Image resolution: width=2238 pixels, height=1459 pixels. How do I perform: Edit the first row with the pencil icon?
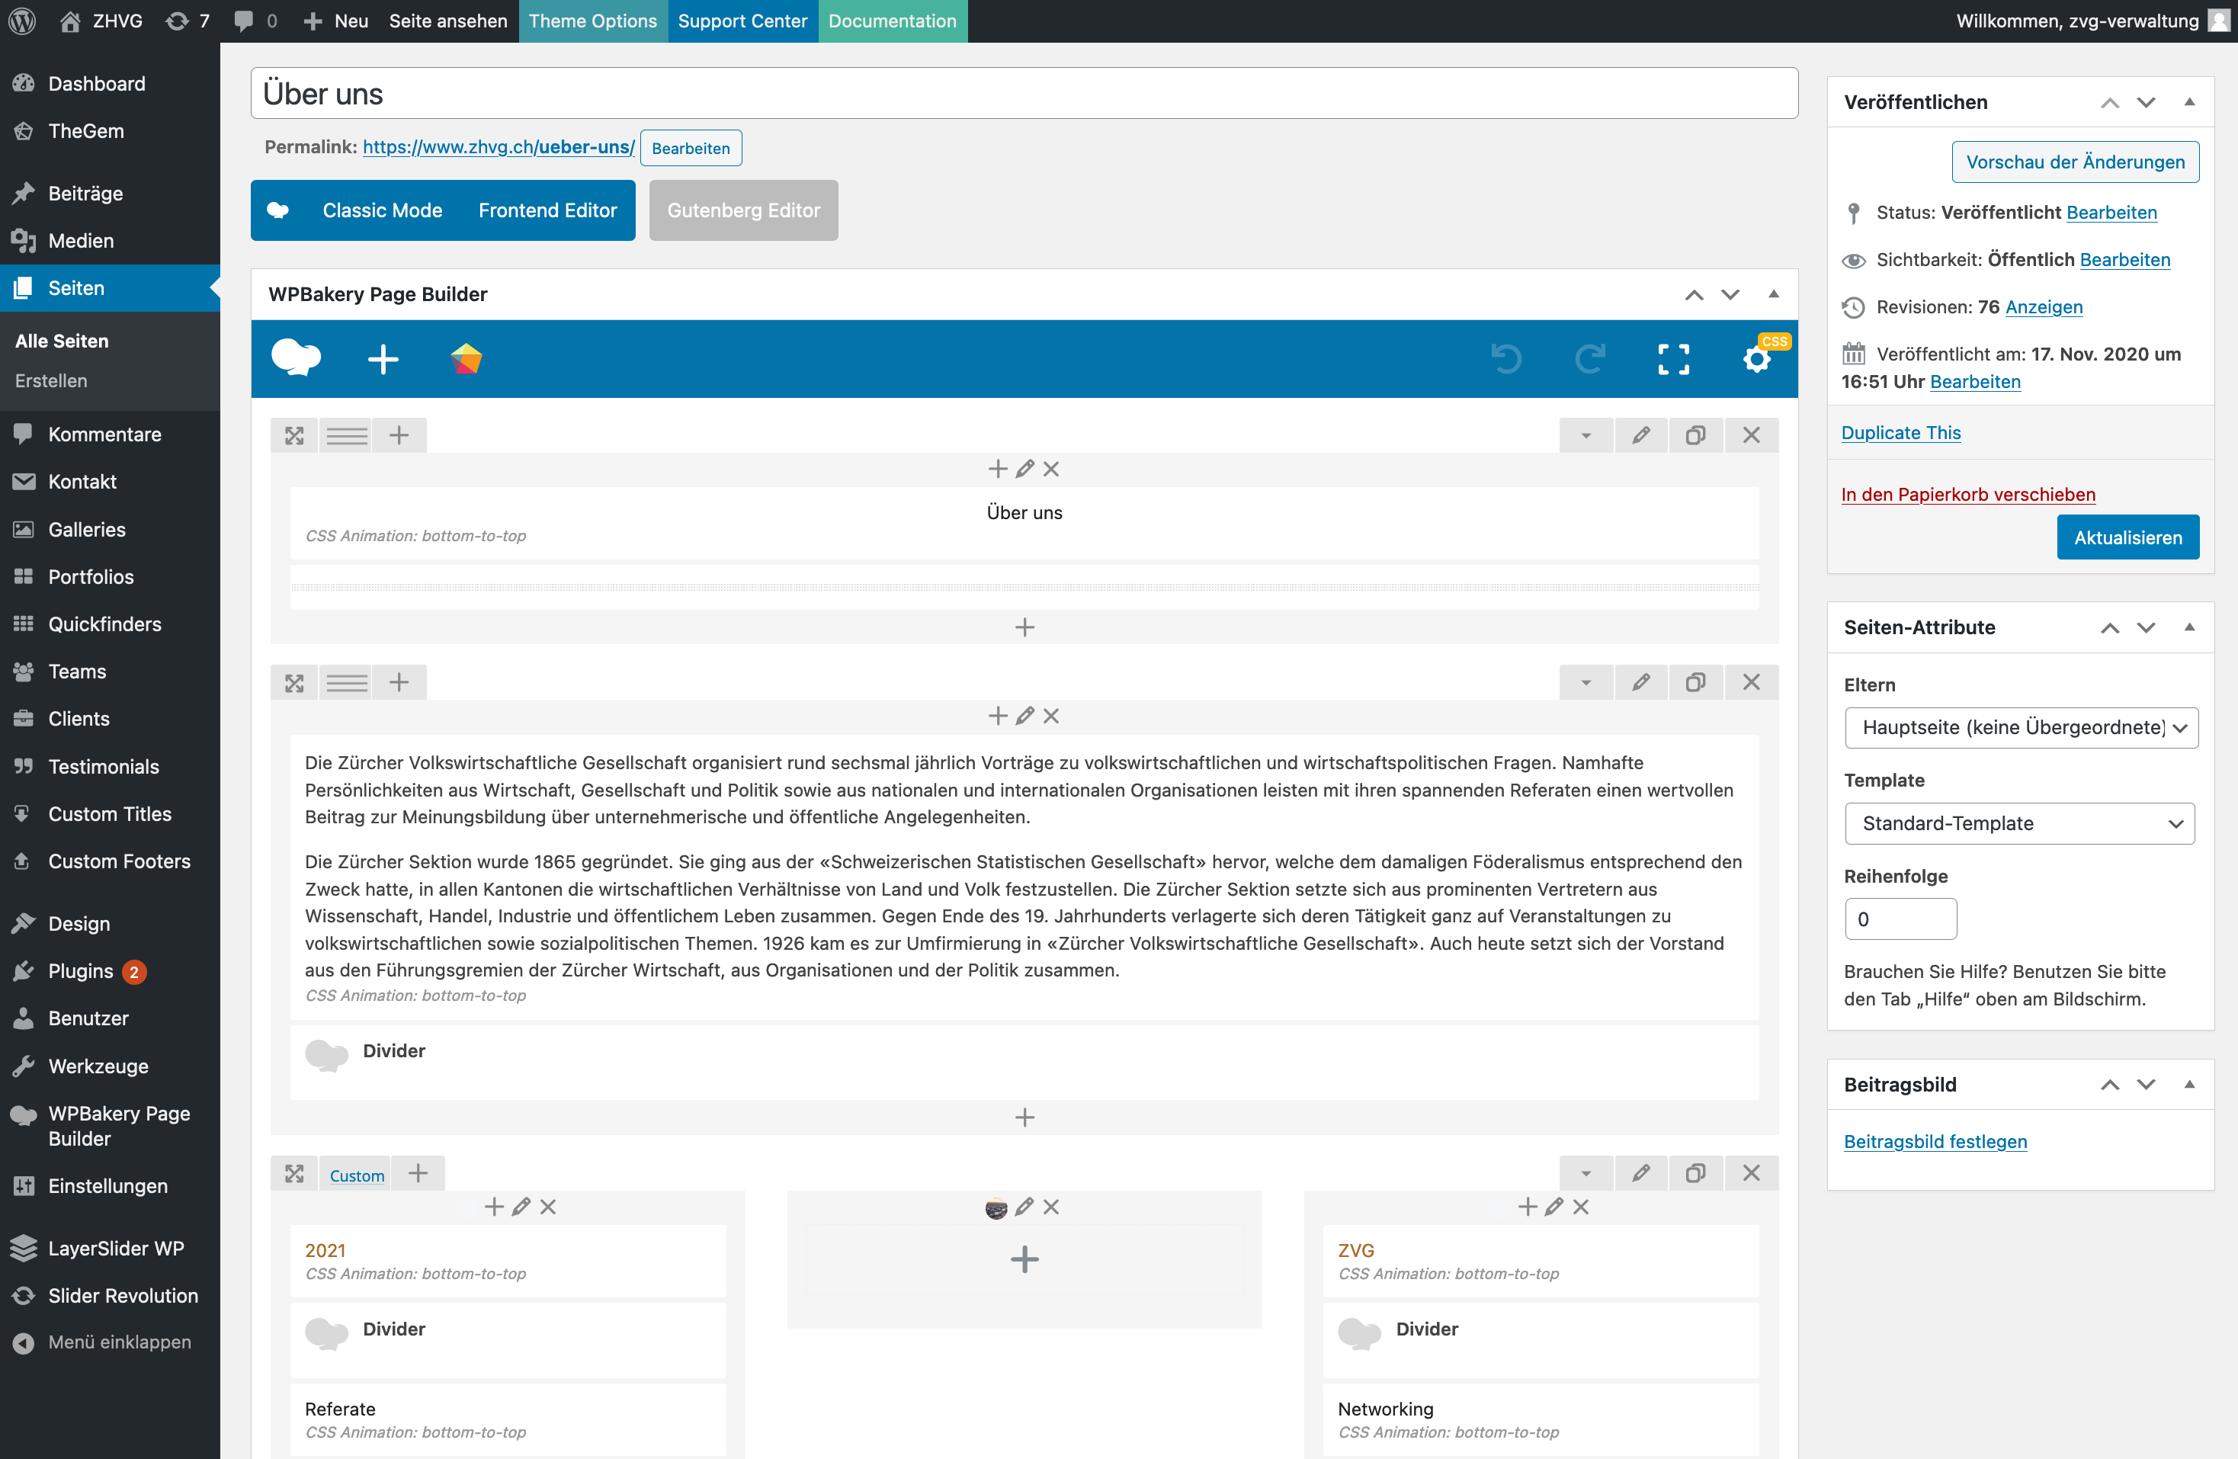1641,435
